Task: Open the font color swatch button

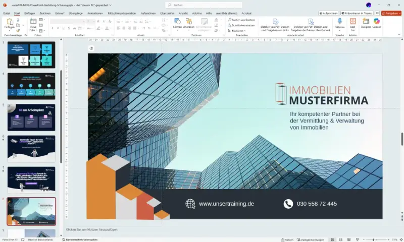Action: [x=107, y=28]
